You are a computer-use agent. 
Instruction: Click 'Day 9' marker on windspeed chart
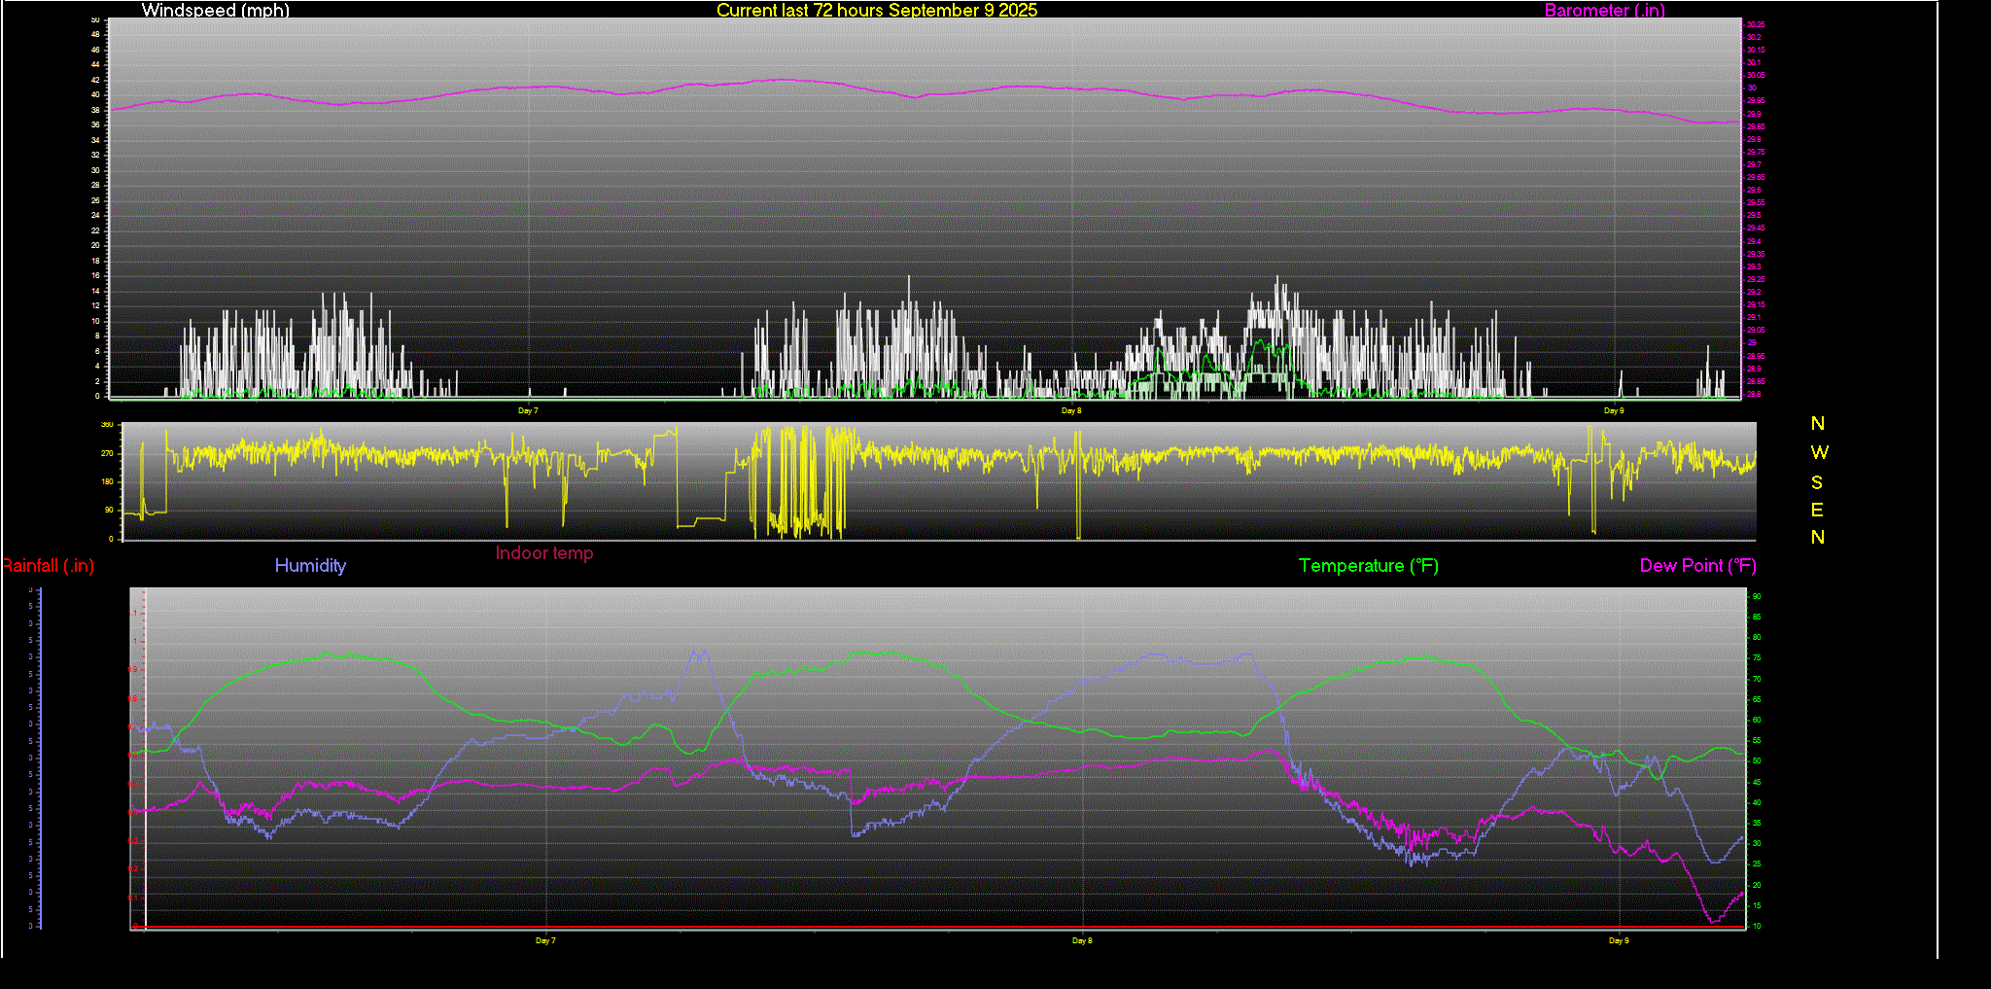pyautogui.click(x=1614, y=410)
